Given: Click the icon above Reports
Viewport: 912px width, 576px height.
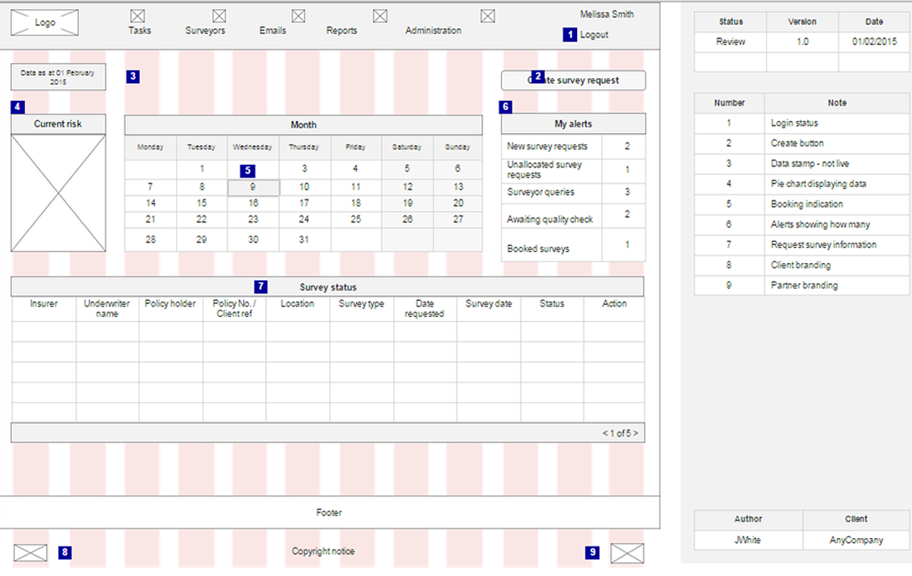Looking at the screenshot, I should [x=380, y=15].
